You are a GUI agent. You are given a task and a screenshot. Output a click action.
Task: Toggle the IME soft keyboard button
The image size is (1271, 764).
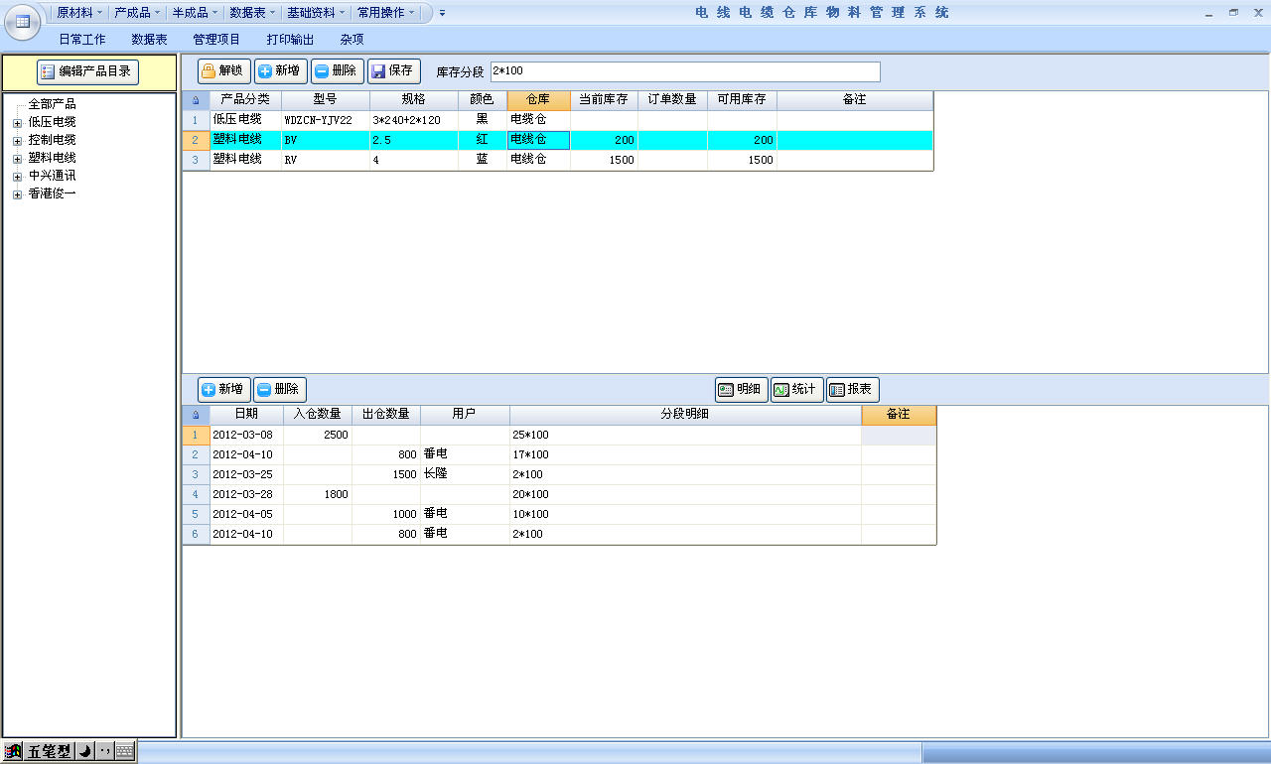pyautogui.click(x=124, y=751)
